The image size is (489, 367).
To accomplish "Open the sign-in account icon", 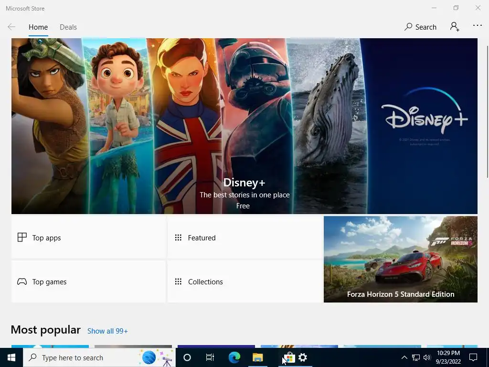I will tap(455, 27).
